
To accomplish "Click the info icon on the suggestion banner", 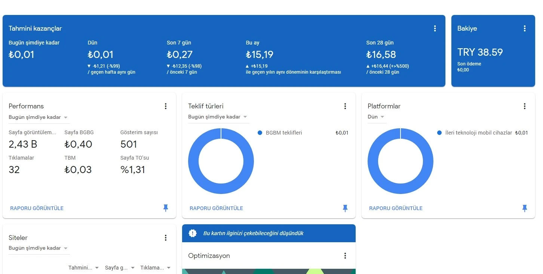I will click(193, 233).
